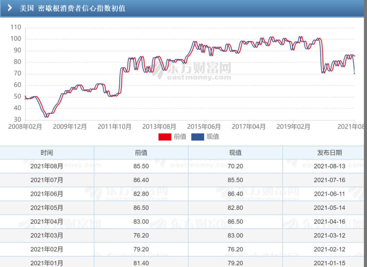Click release date 2021-06-11

330,194
